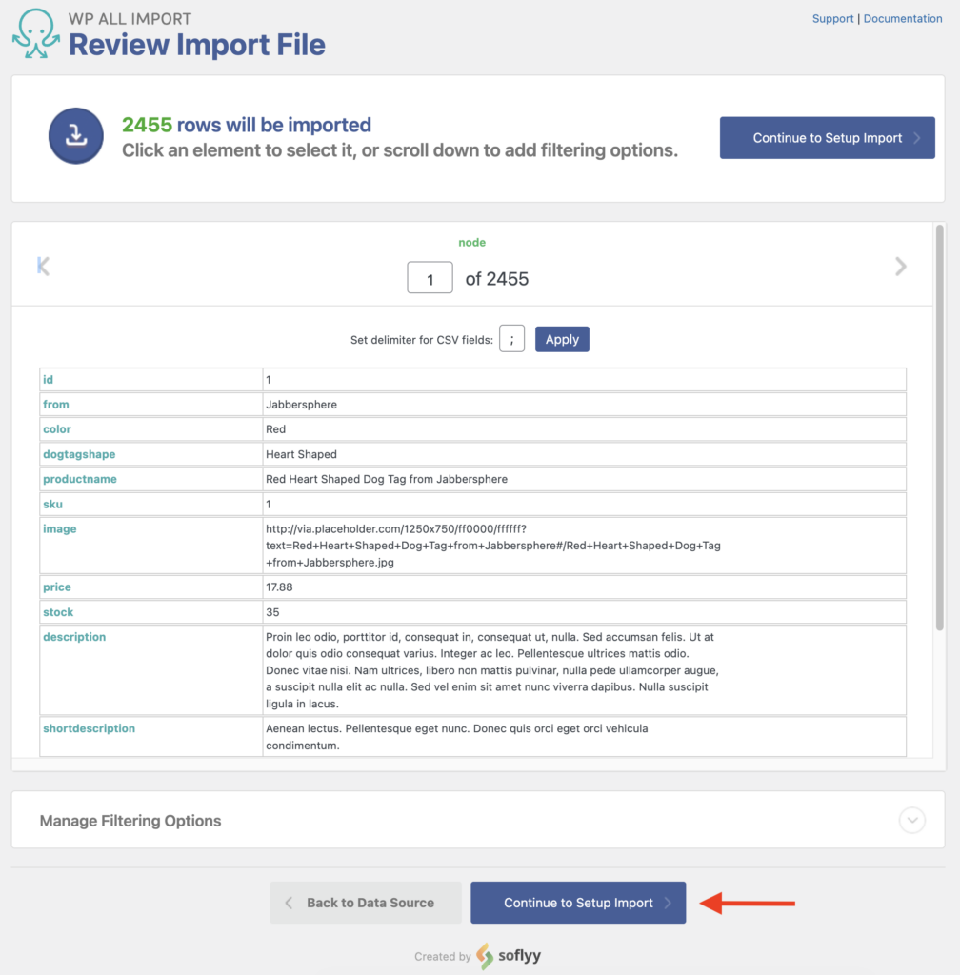Screen dimensions: 960x975
Task: Open the Documentation link
Action: coord(902,18)
